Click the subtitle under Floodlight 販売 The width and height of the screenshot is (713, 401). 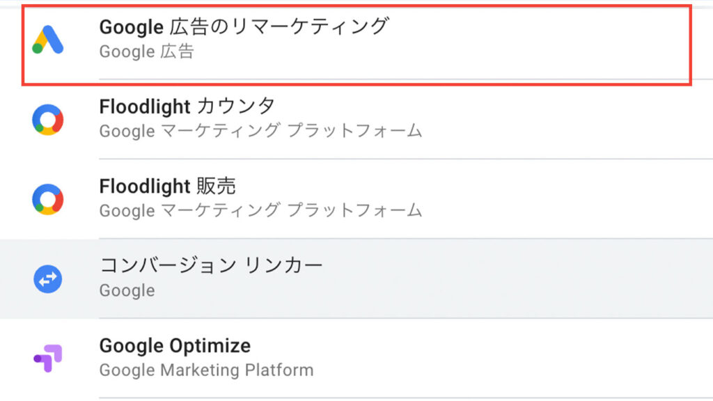[x=260, y=210]
